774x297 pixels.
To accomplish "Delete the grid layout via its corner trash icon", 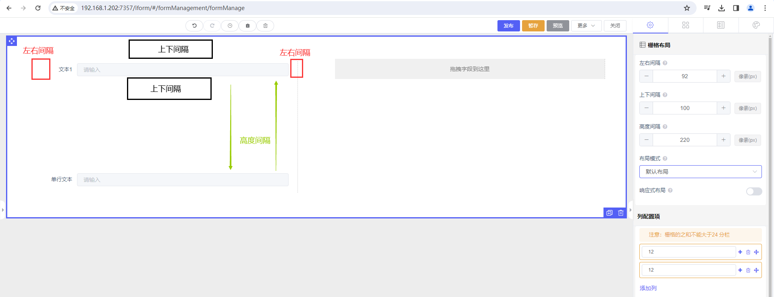I will coord(621,213).
